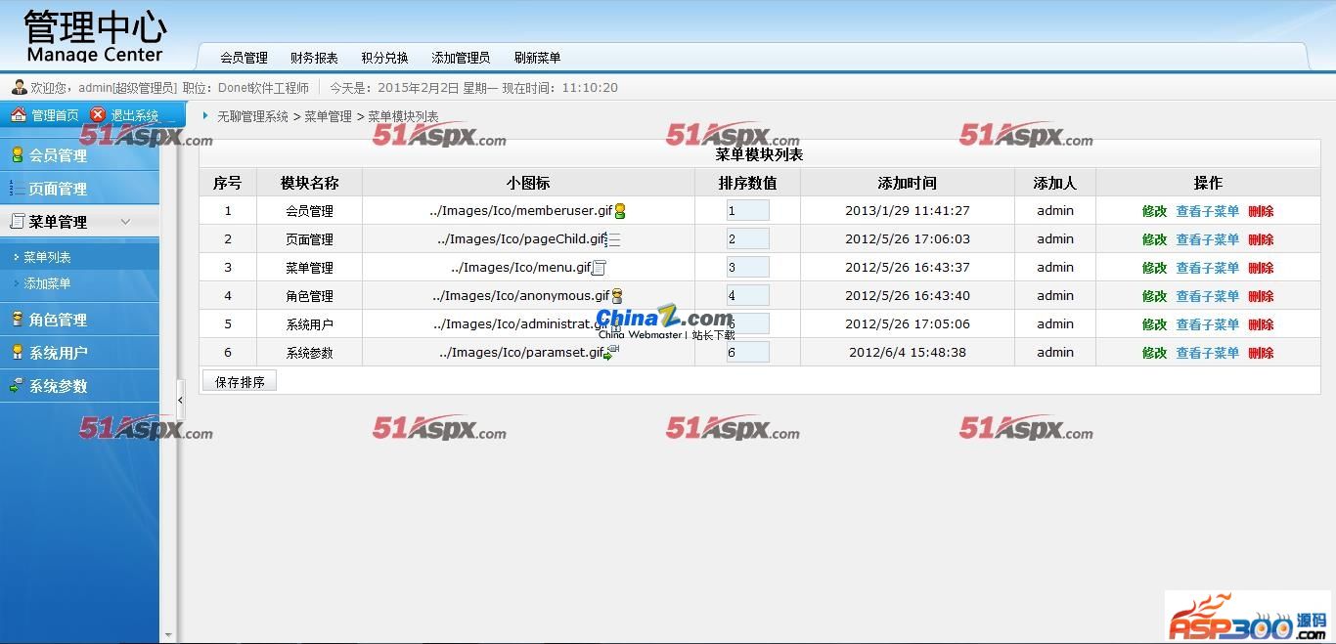Image resolution: width=1336 pixels, height=644 pixels.
Task: Click the user avatar icon beside 欢迎您
Action: (x=20, y=87)
